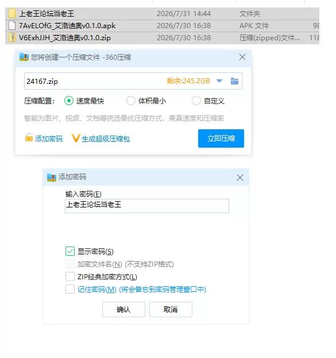Click the 生成超级压缩包 link
This screenshot has height=358, width=336.
[106, 139]
